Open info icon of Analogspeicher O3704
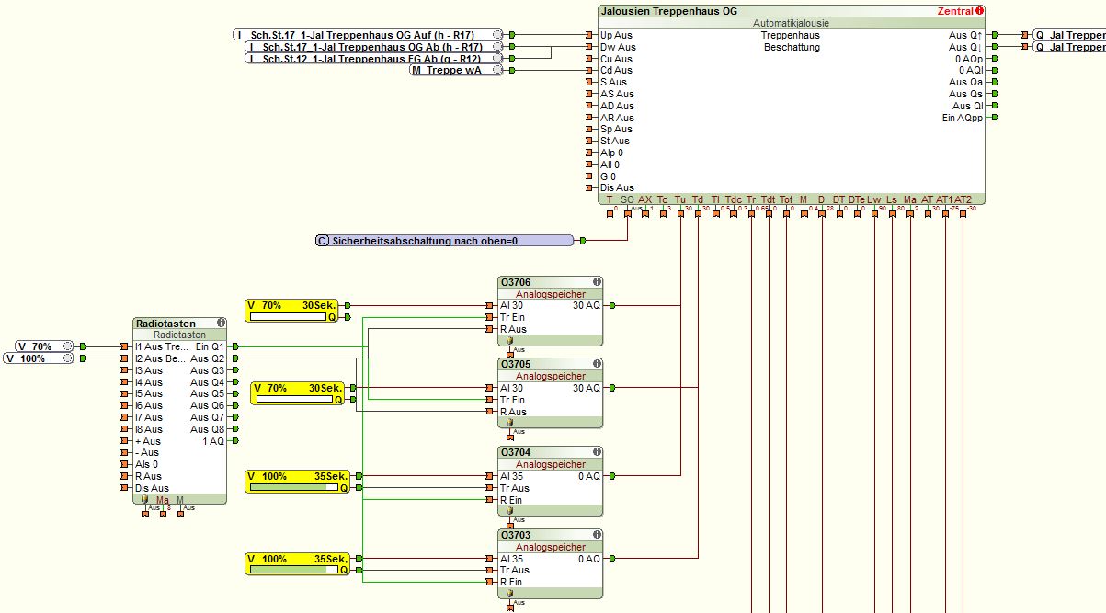This screenshot has height=613, width=1106. point(597,452)
